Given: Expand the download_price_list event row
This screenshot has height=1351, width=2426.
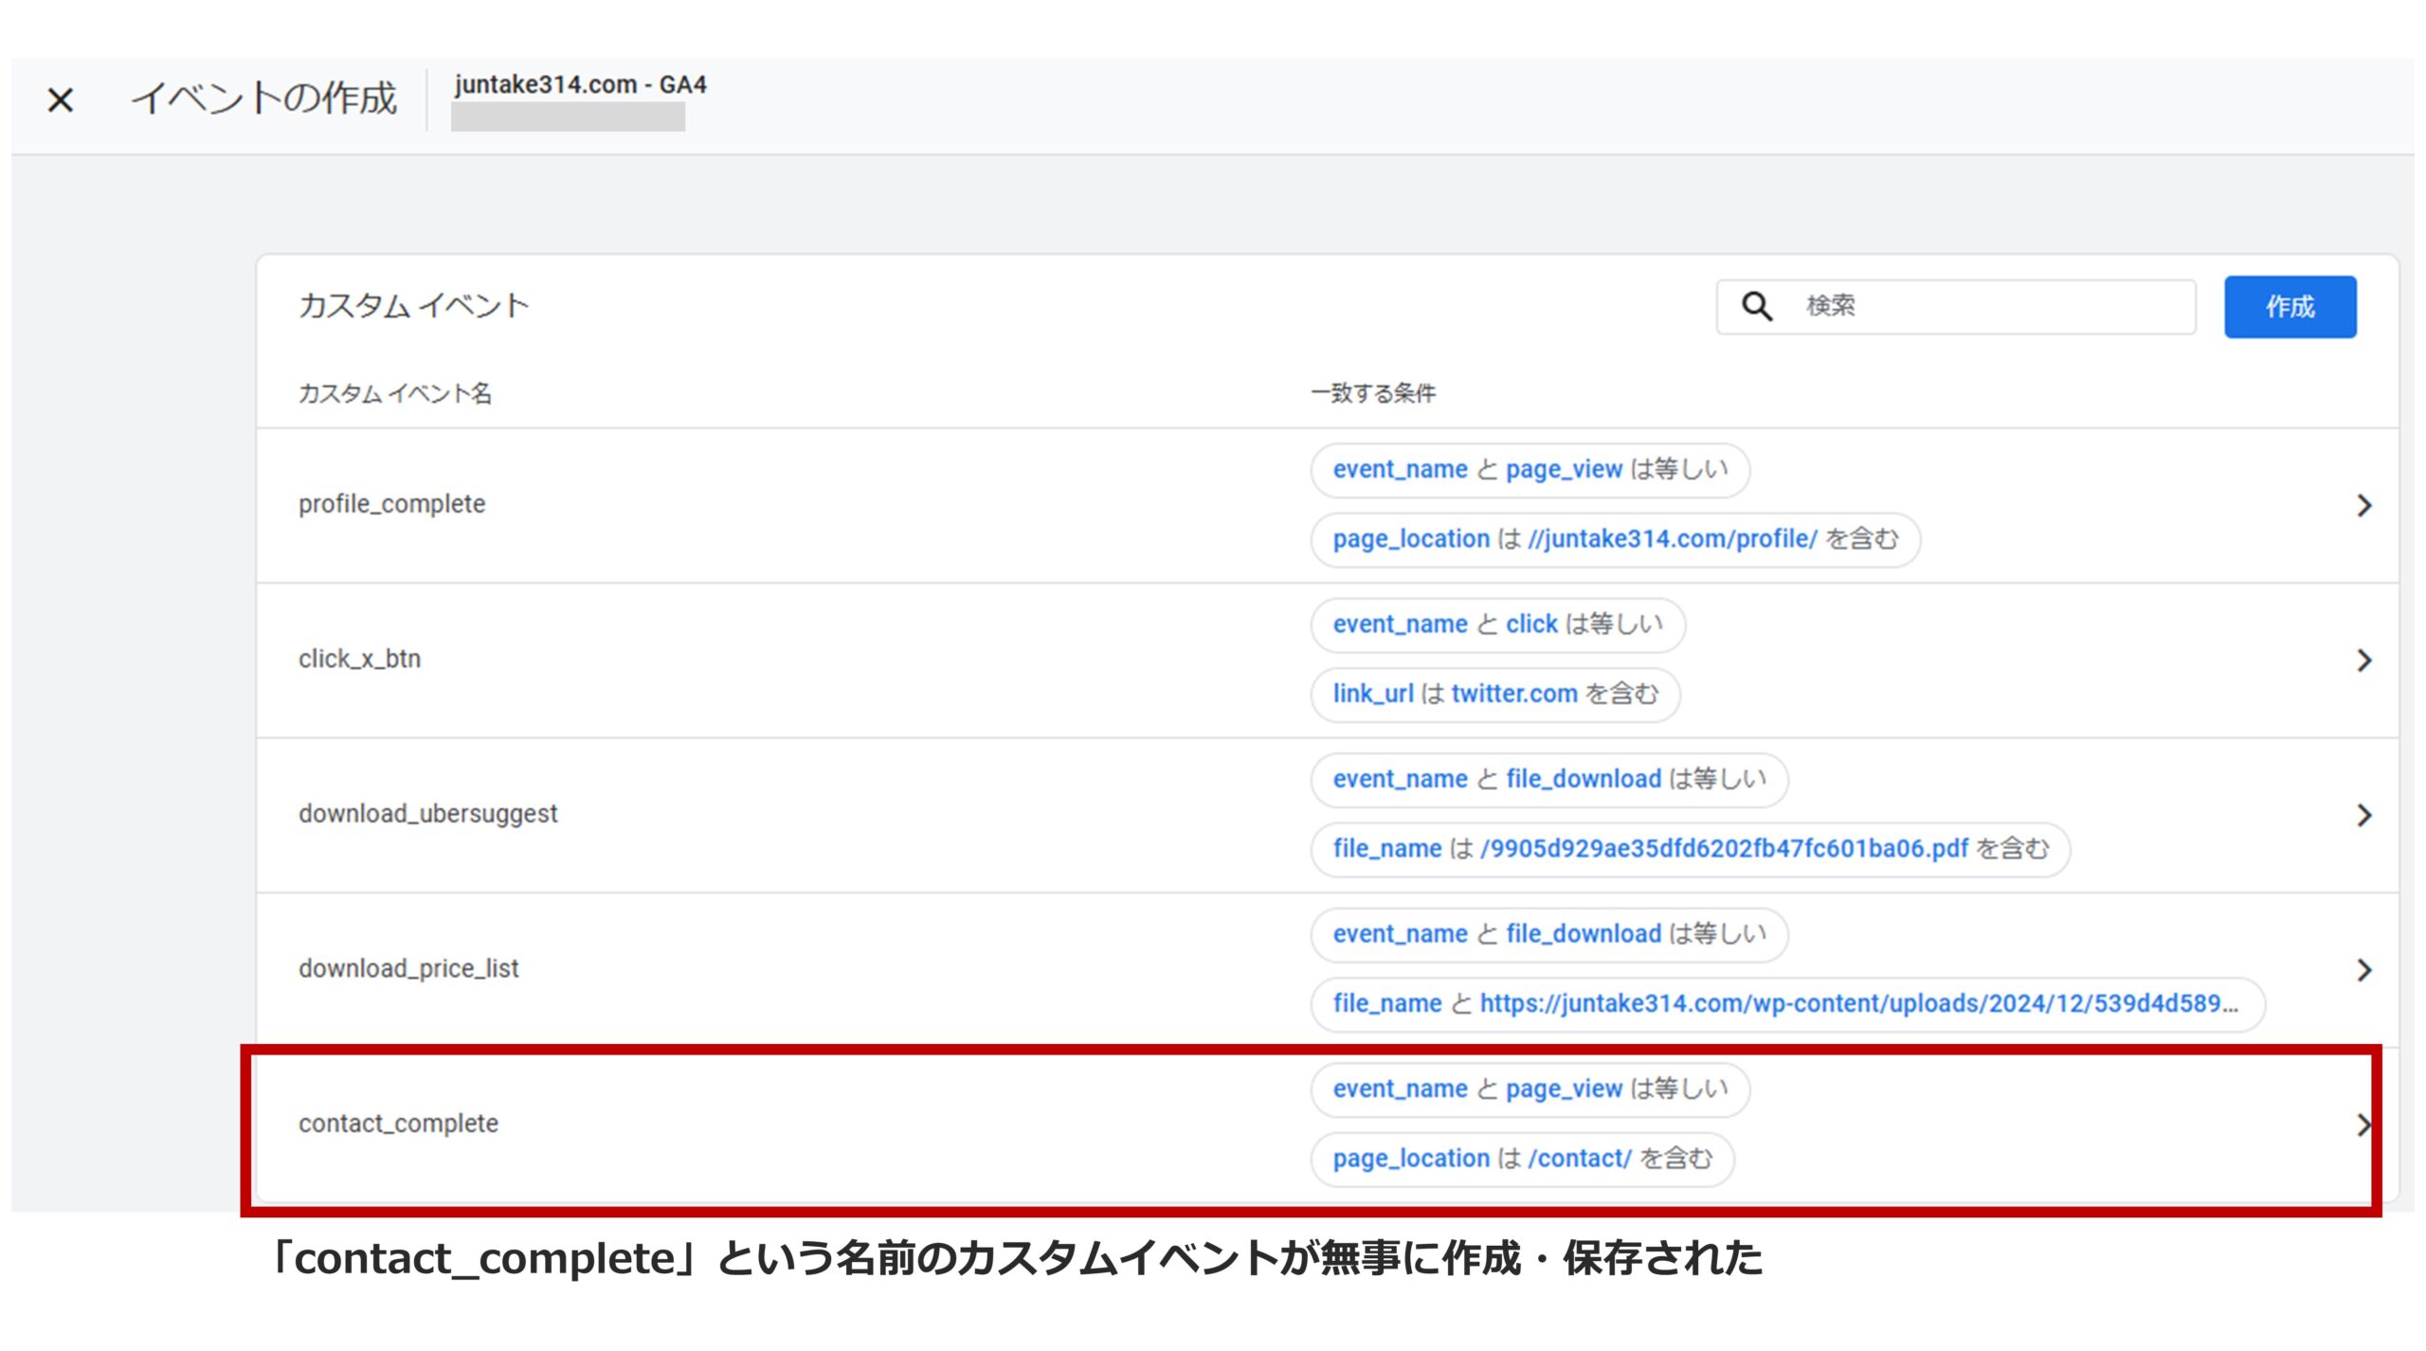Looking at the screenshot, I should [2364, 968].
